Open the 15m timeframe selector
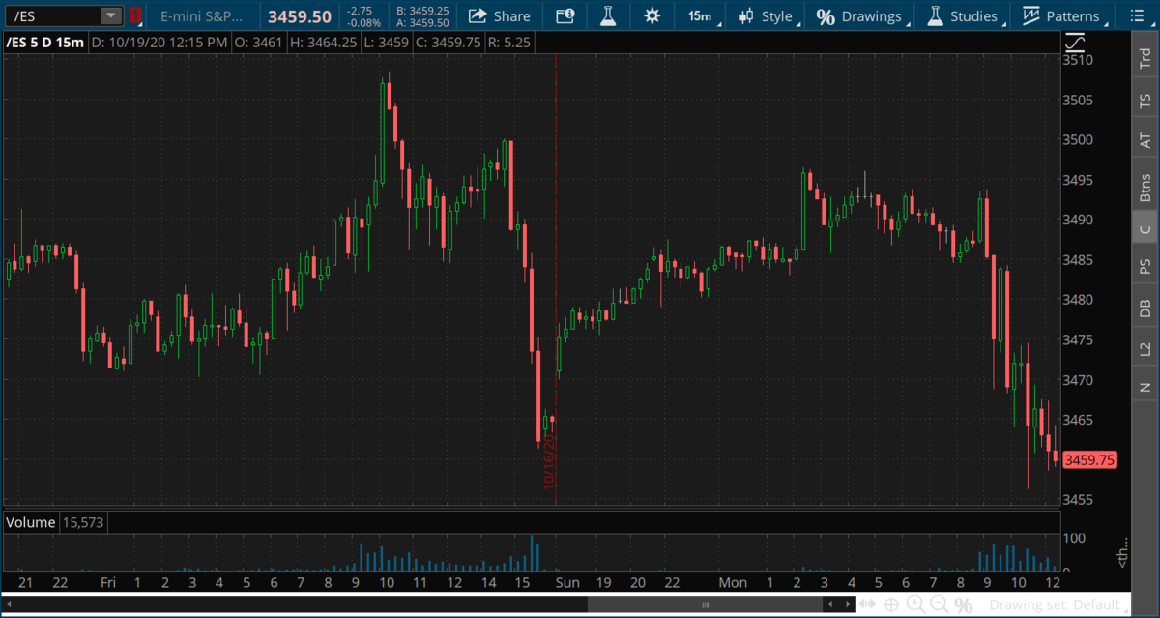The image size is (1160, 618). click(x=700, y=15)
